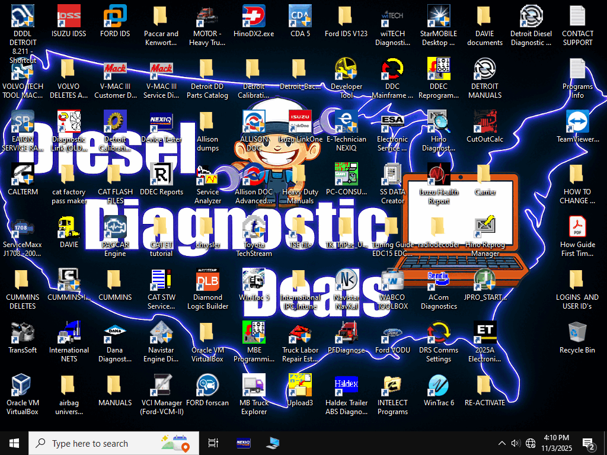
Task: Open TeamViewer shortcut
Action: [577, 122]
